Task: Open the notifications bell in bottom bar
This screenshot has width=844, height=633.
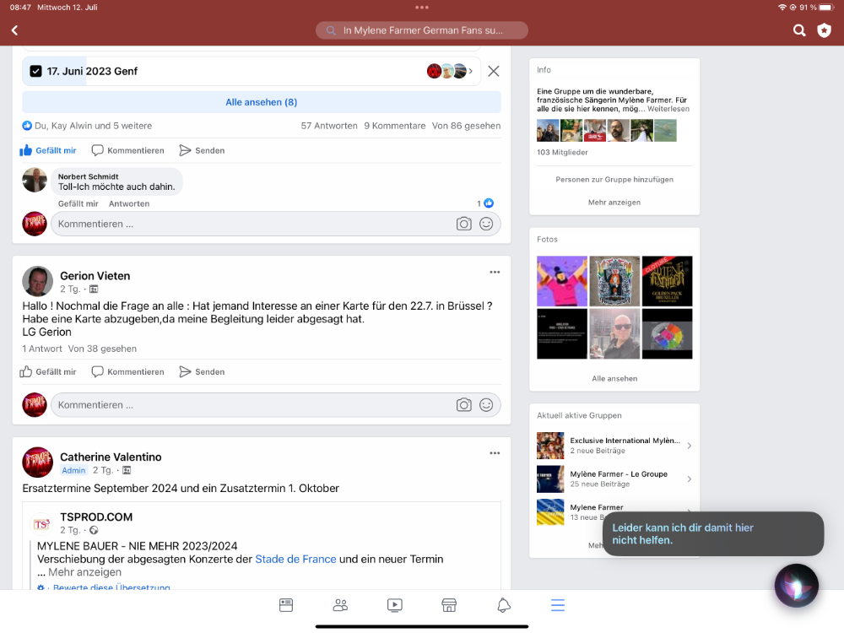Action: [x=504, y=605]
